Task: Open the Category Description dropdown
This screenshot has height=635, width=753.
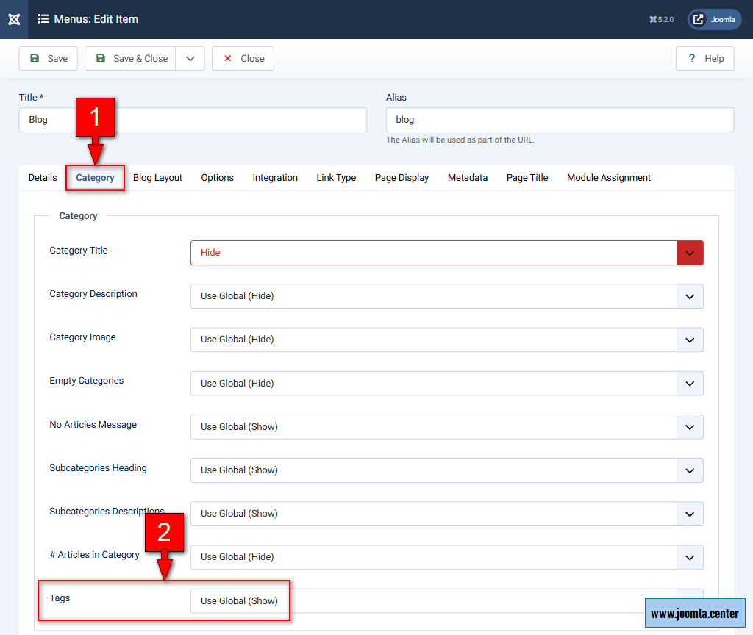Action: pos(447,296)
